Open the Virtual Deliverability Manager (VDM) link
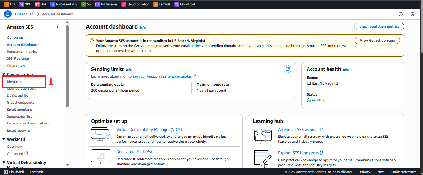This screenshot has height=175, width=423. point(149,130)
